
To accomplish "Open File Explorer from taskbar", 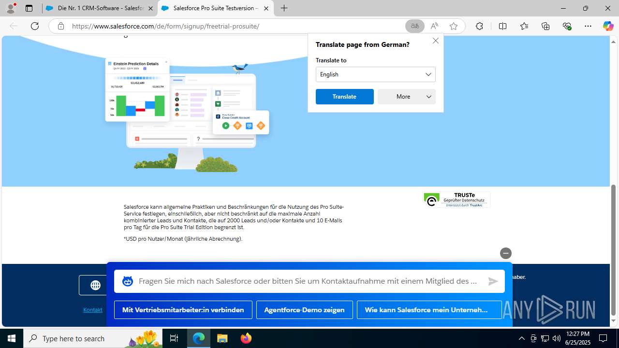I will click(x=222, y=338).
